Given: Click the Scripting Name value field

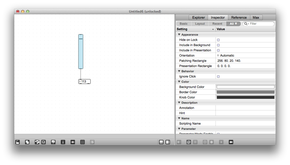Looking at the screenshot, I should tap(245, 124).
